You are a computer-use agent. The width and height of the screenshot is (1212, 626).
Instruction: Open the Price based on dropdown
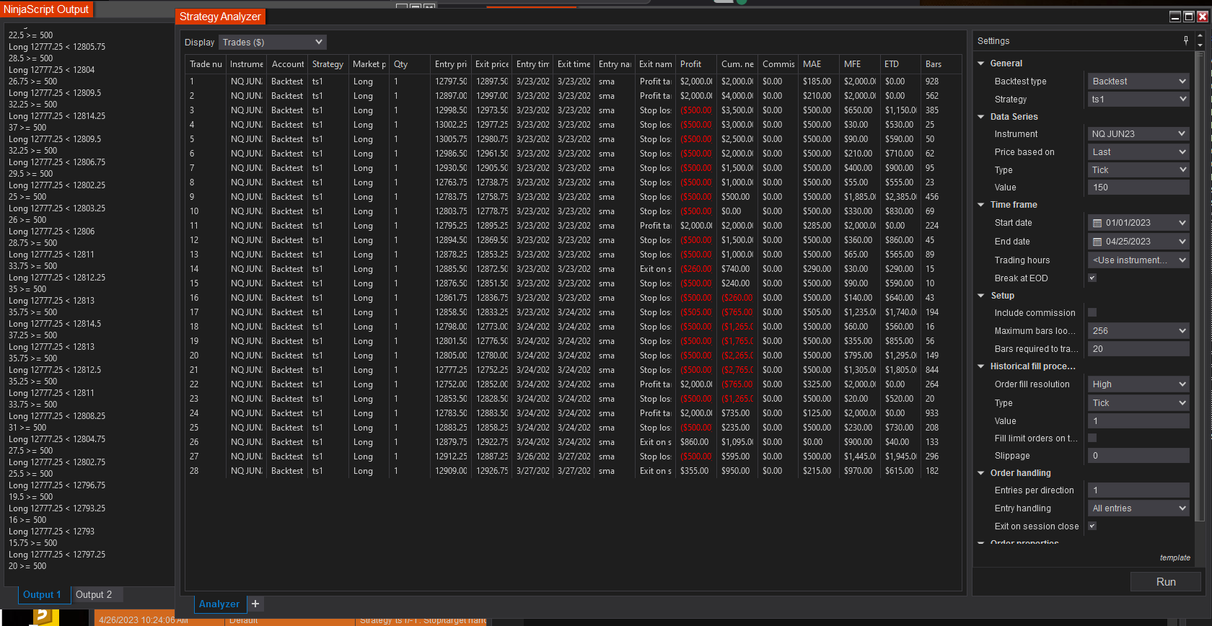(1138, 152)
